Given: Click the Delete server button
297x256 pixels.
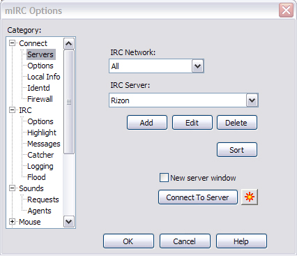Looking at the screenshot, I should coord(237,123).
